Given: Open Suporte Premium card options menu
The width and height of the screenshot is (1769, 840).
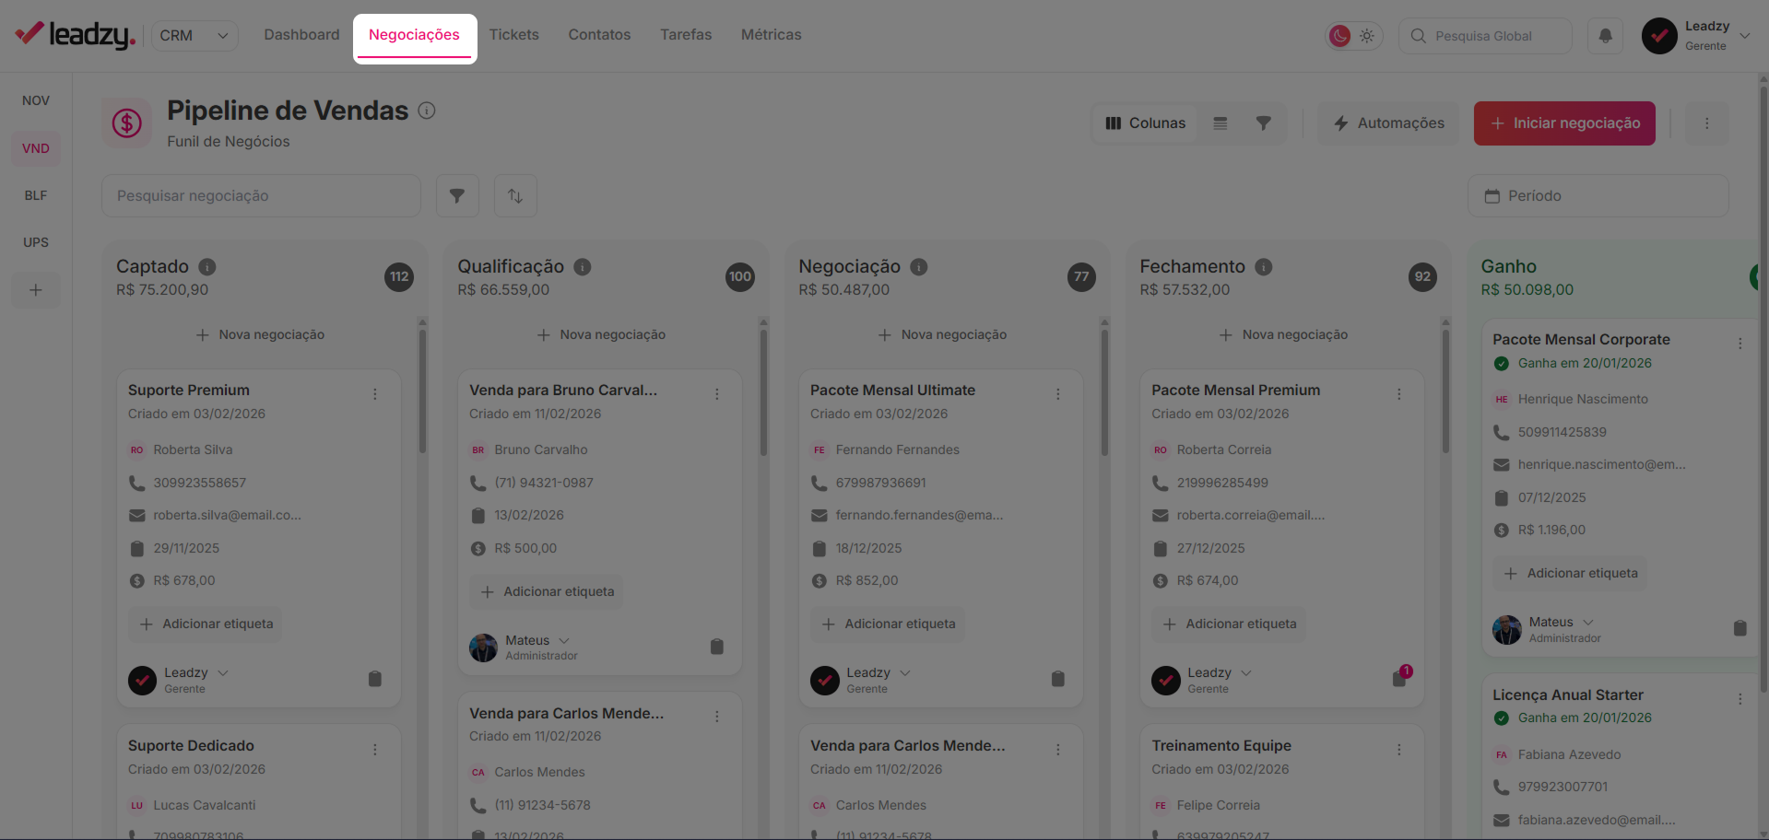Looking at the screenshot, I should (375, 394).
